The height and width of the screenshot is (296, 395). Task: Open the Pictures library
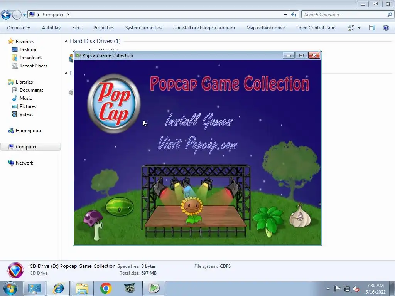[x=28, y=106]
